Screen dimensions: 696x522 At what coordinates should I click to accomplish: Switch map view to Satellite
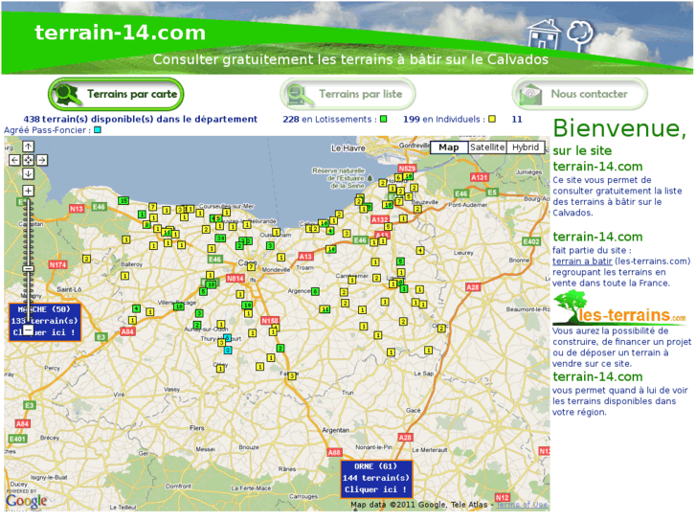[x=487, y=148]
